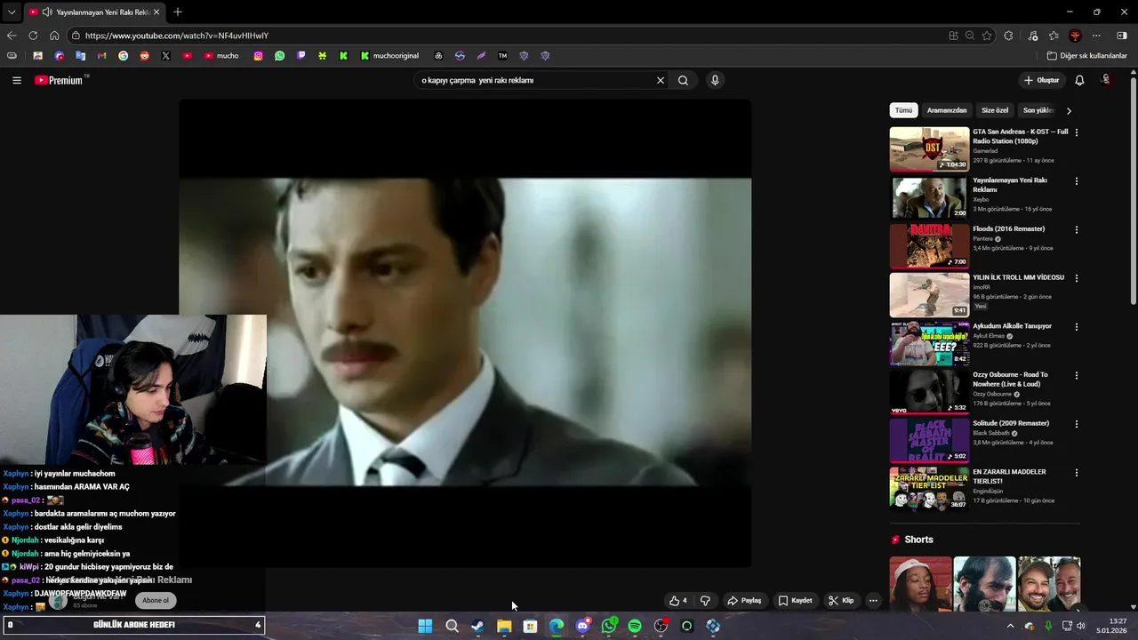Image resolution: width=1138 pixels, height=640 pixels.
Task: Open the YouTube hamburger guide menu
Action: click(x=17, y=80)
